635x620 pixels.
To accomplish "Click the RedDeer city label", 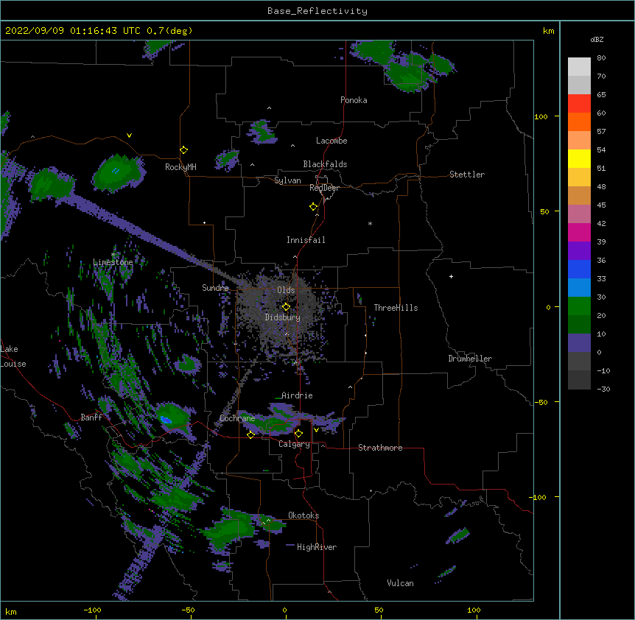I will (324, 188).
